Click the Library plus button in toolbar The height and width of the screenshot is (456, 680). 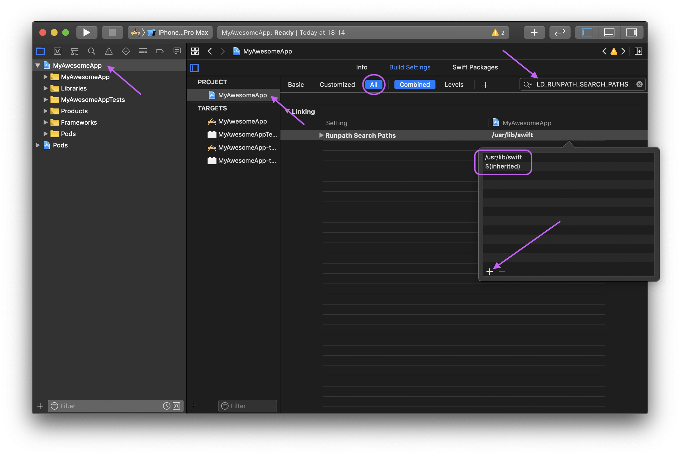(x=534, y=32)
